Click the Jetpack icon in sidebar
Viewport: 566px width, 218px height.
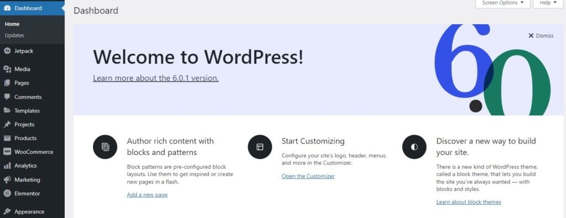click(x=7, y=51)
